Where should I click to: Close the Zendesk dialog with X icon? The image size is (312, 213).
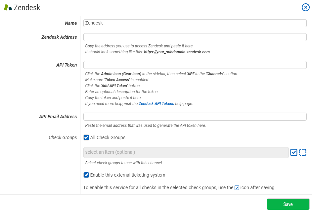point(305,7)
